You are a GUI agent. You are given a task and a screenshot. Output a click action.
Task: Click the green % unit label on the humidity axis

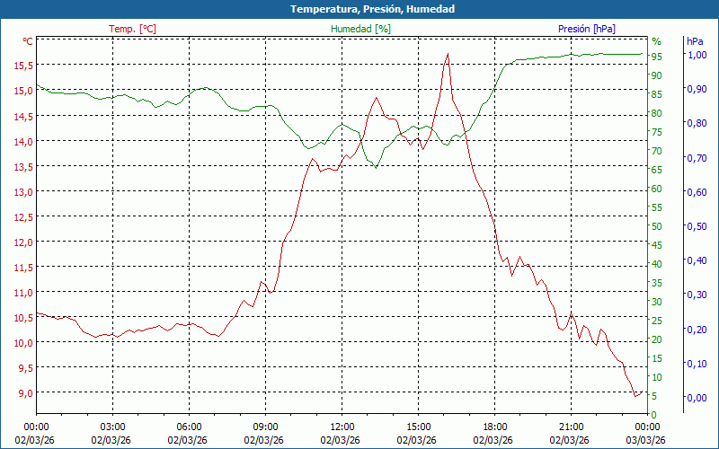point(656,41)
